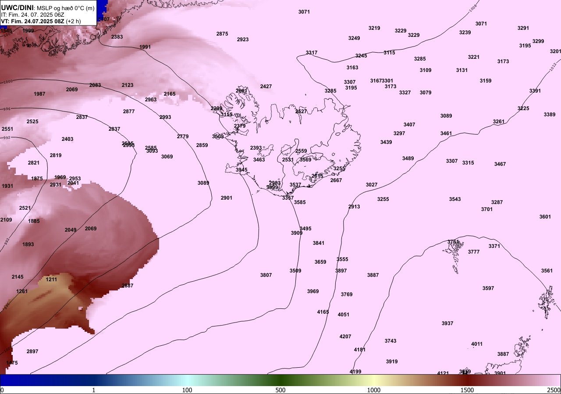This screenshot has width=561, height=394.
Task: Click the freezing level value 2875
Action: pos(222,34)
